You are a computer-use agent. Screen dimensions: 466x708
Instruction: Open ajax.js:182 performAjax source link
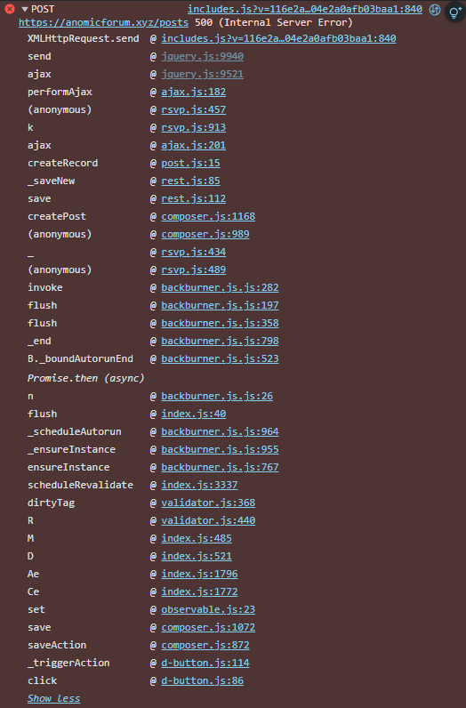coord(193,92)
